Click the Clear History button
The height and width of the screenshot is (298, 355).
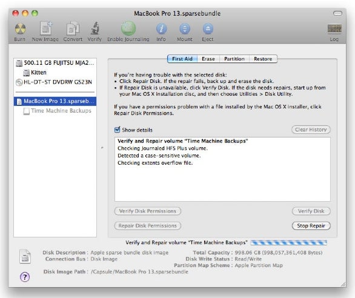tap(311, 130)
